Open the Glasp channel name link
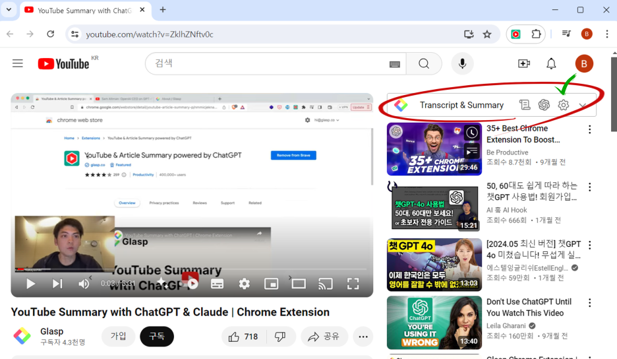The height and width of the screenshot is (359, 617). pos(51,331)
